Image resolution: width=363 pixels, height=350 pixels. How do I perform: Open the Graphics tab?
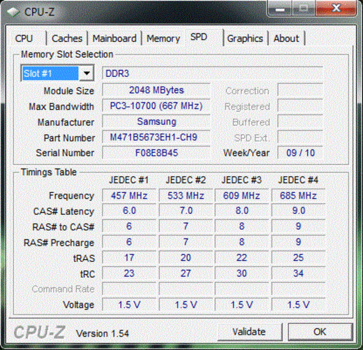tap(245, 38)
